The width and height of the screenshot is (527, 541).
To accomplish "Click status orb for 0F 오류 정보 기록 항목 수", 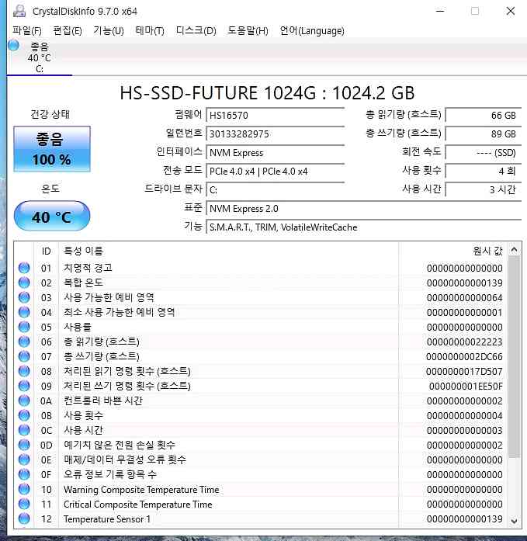I will (x=24, y=474).
